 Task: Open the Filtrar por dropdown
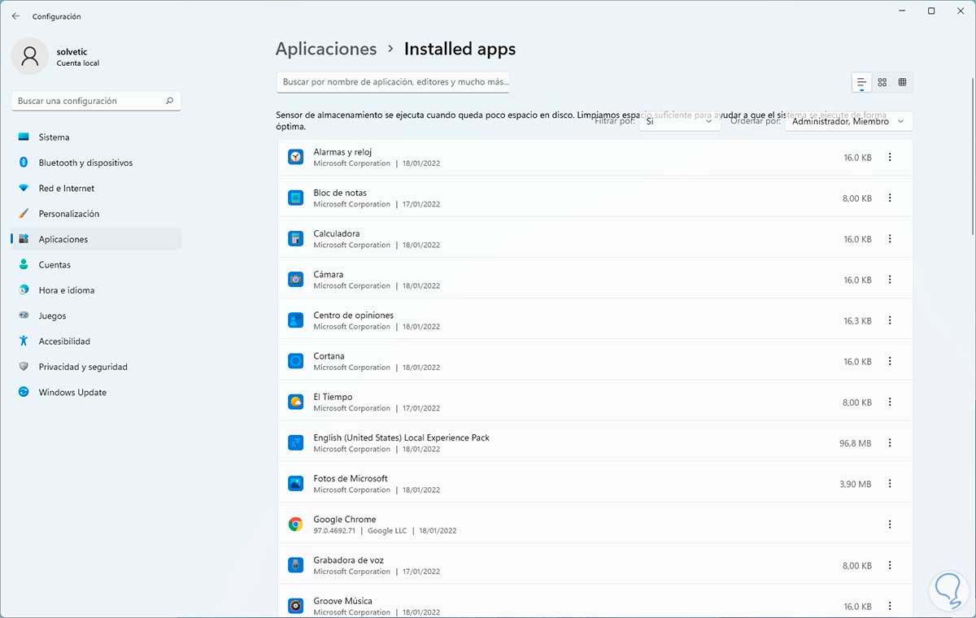click(x=679, y=121)
